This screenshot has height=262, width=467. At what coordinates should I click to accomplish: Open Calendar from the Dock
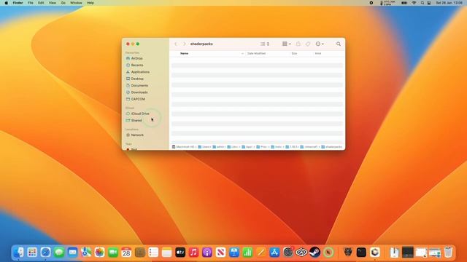(126, 253)
